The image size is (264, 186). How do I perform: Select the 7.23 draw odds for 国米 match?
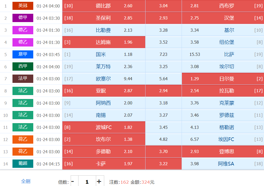point(163,55)
